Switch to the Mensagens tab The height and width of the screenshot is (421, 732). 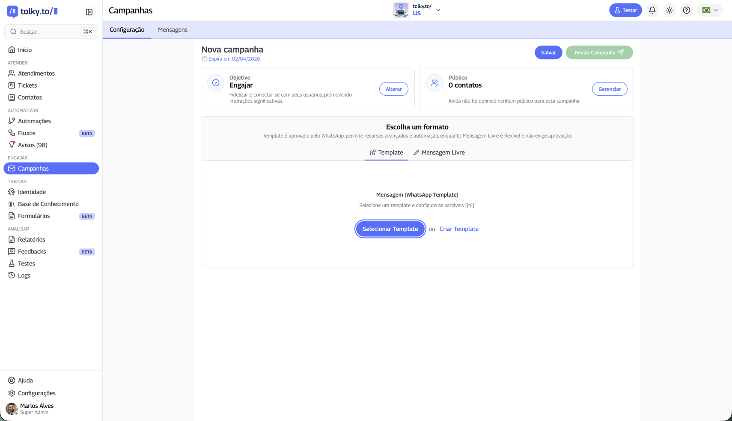click(x=173, y=29)
